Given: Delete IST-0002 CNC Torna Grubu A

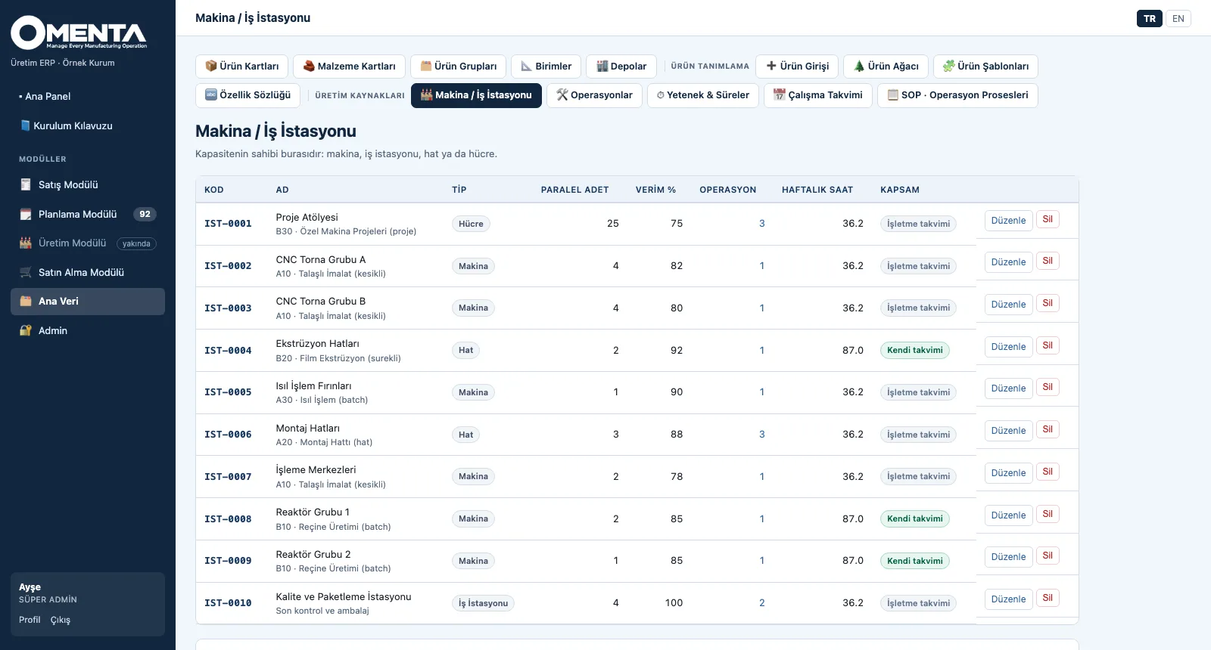Looking at the screenshot, I should coord(1048,262).
